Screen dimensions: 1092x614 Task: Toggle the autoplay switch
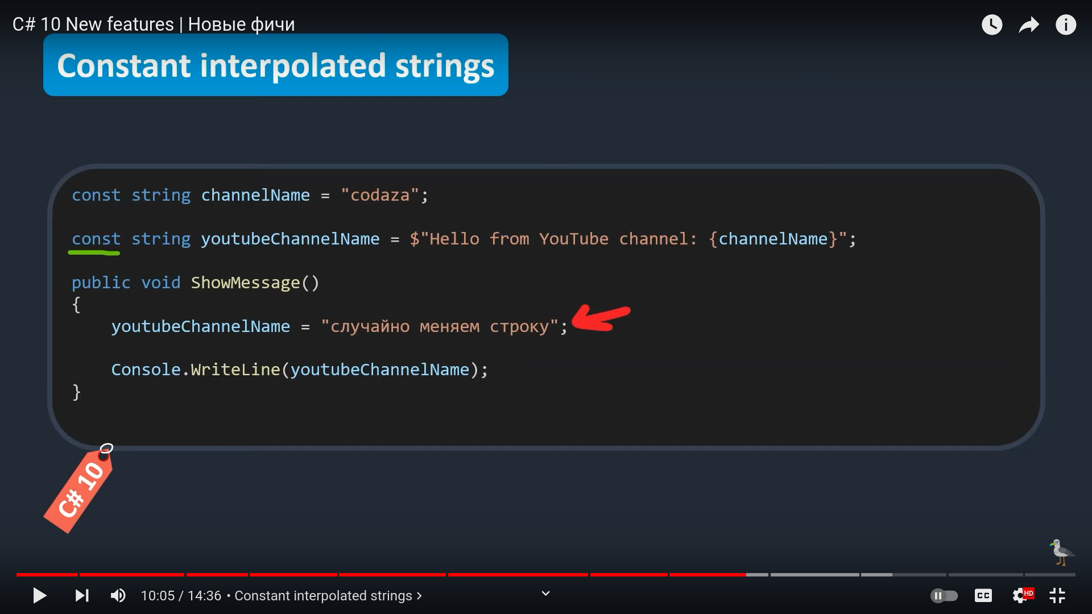(944, 595)
